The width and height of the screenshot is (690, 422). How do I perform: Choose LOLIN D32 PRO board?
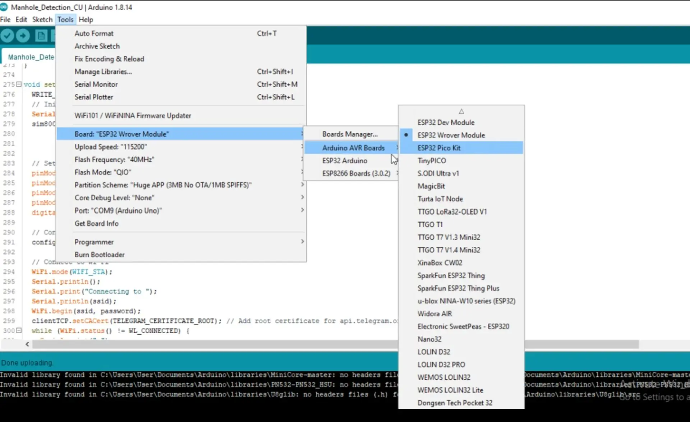point(461,364)
